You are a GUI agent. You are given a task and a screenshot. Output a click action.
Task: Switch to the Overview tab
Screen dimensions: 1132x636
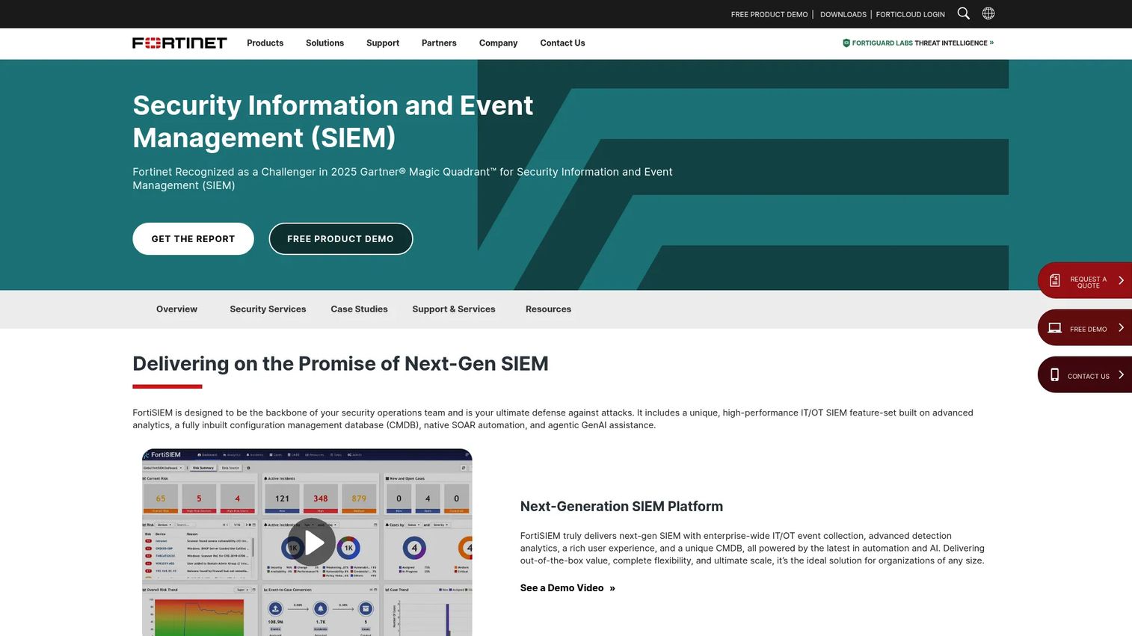click(176, 309)
